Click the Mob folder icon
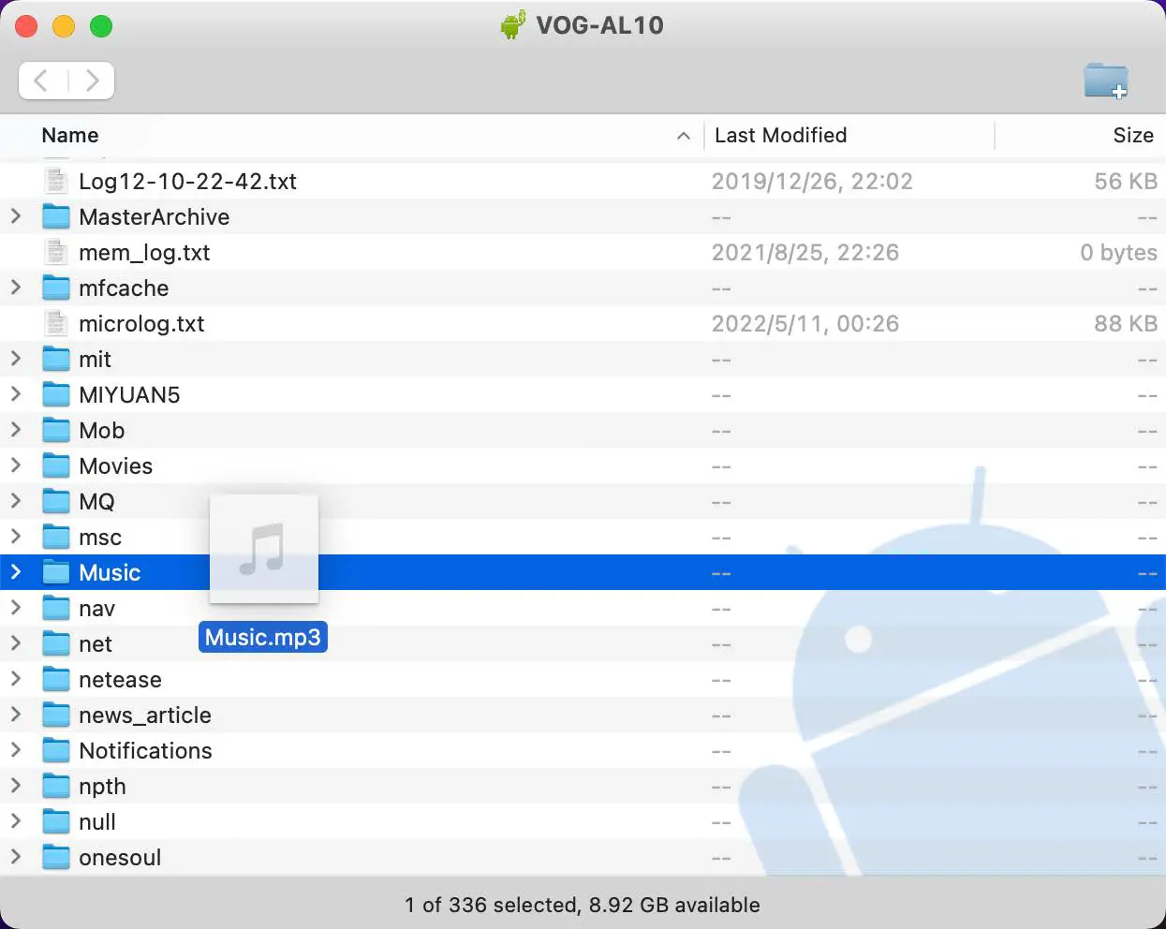 pyautogui.click(x=56, y=430)
